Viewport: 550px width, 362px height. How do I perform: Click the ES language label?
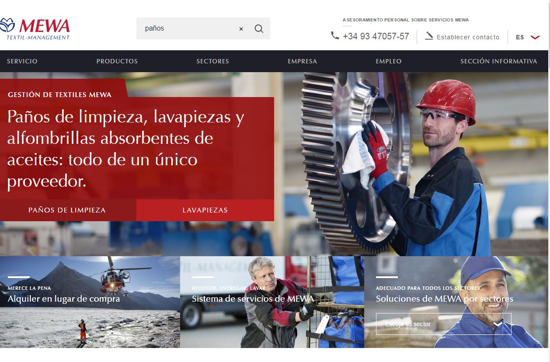(x=520, y=37)
